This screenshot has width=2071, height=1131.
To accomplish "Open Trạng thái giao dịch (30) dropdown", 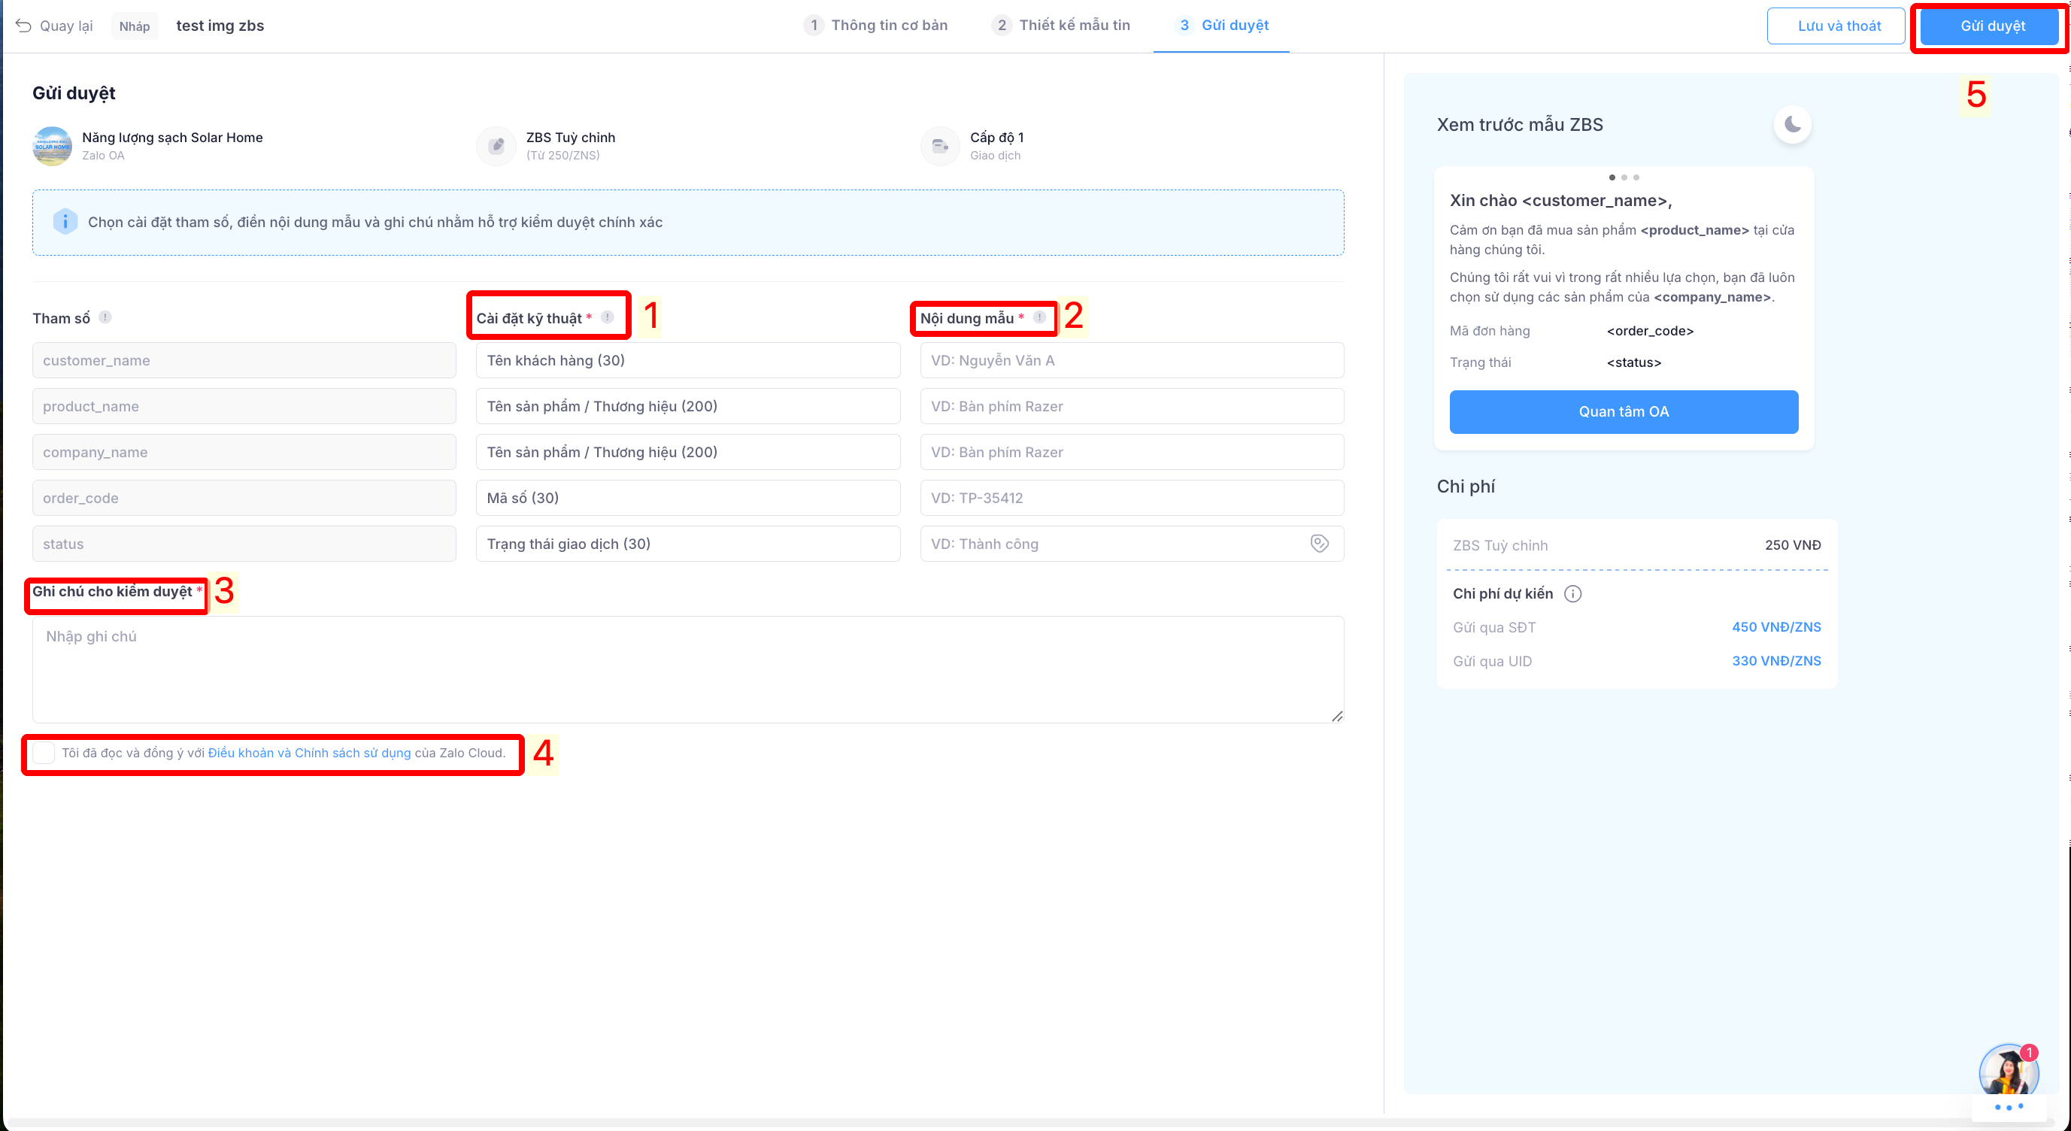I will click(x=687, y=544).
